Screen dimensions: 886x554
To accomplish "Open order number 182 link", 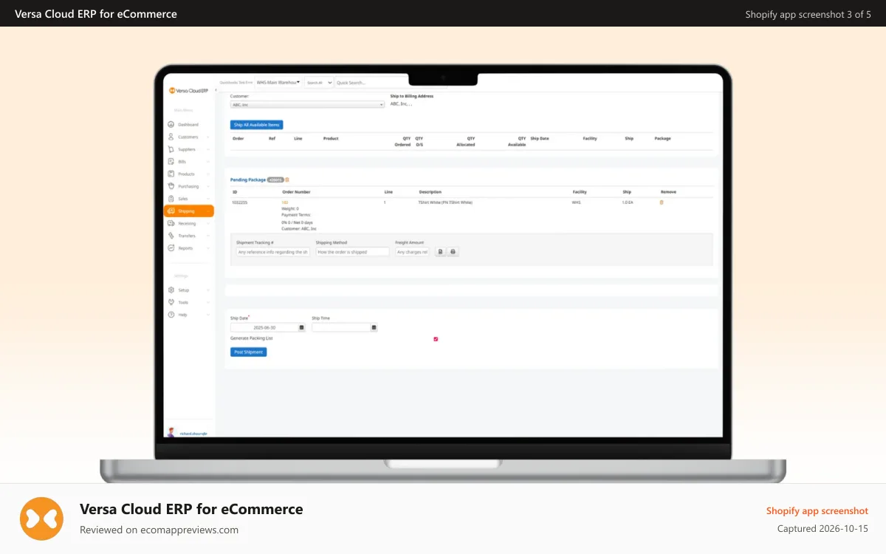I will coord(285,202).
